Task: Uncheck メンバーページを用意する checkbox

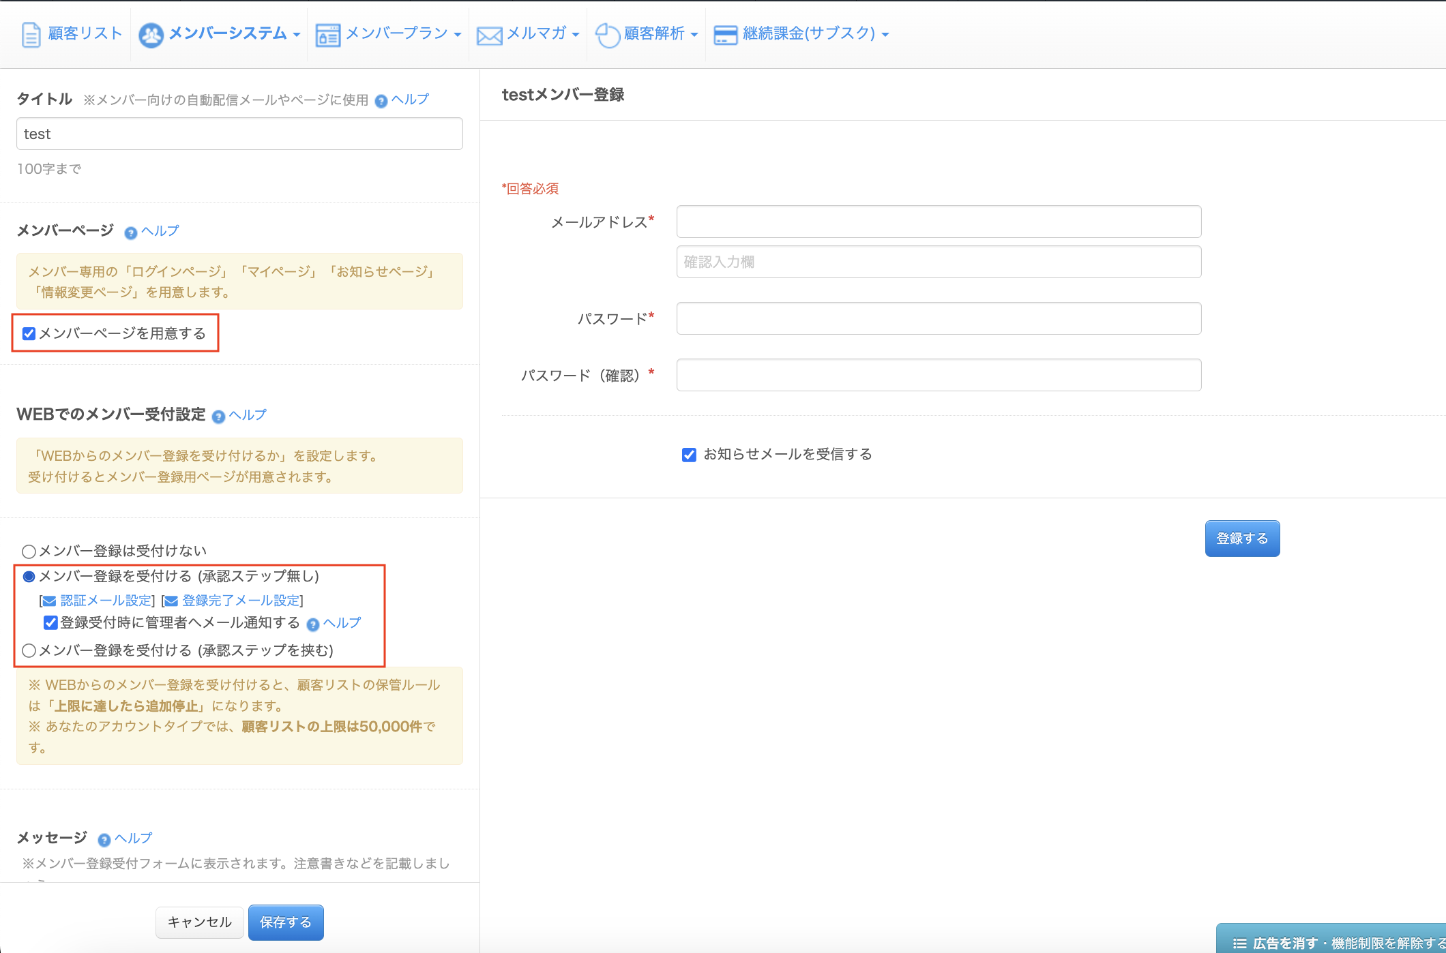Action: point(29,333)
